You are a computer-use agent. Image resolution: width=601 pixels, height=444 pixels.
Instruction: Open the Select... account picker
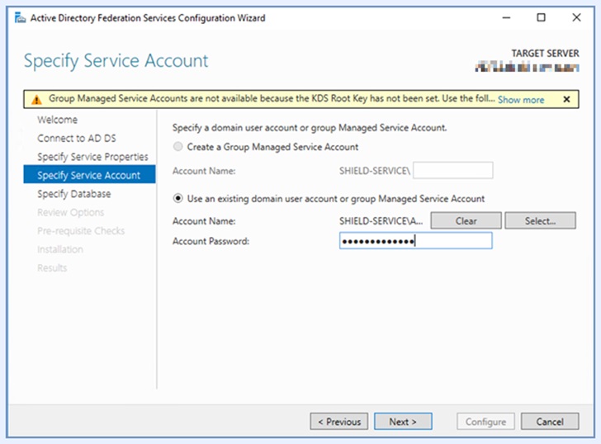pyautogui.click(x=540, y=221)
